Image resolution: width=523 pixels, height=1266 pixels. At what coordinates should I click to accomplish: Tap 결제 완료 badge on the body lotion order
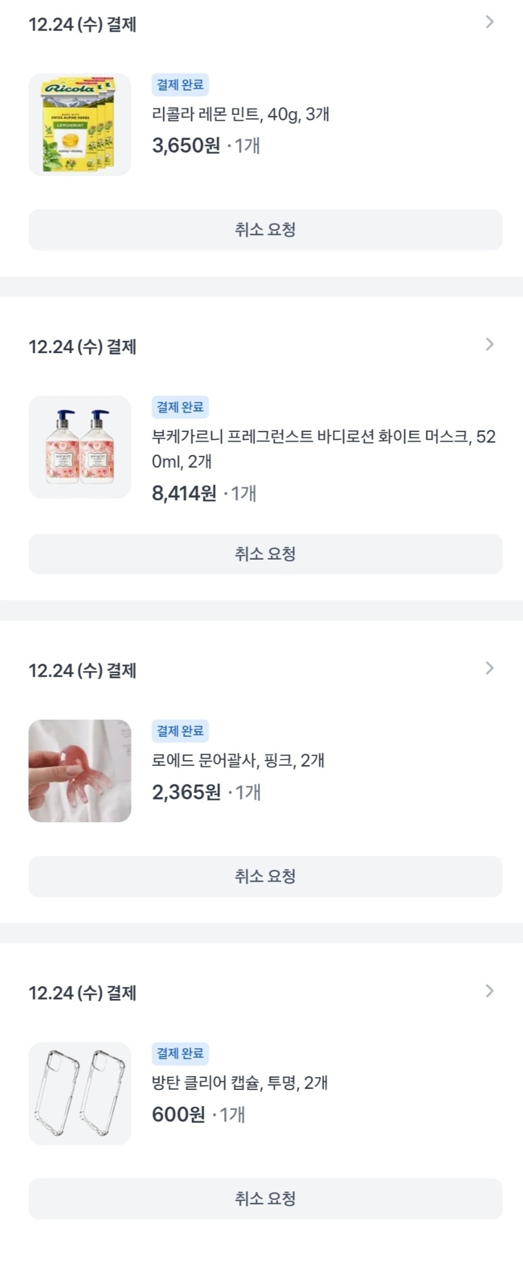coord(180,408)
